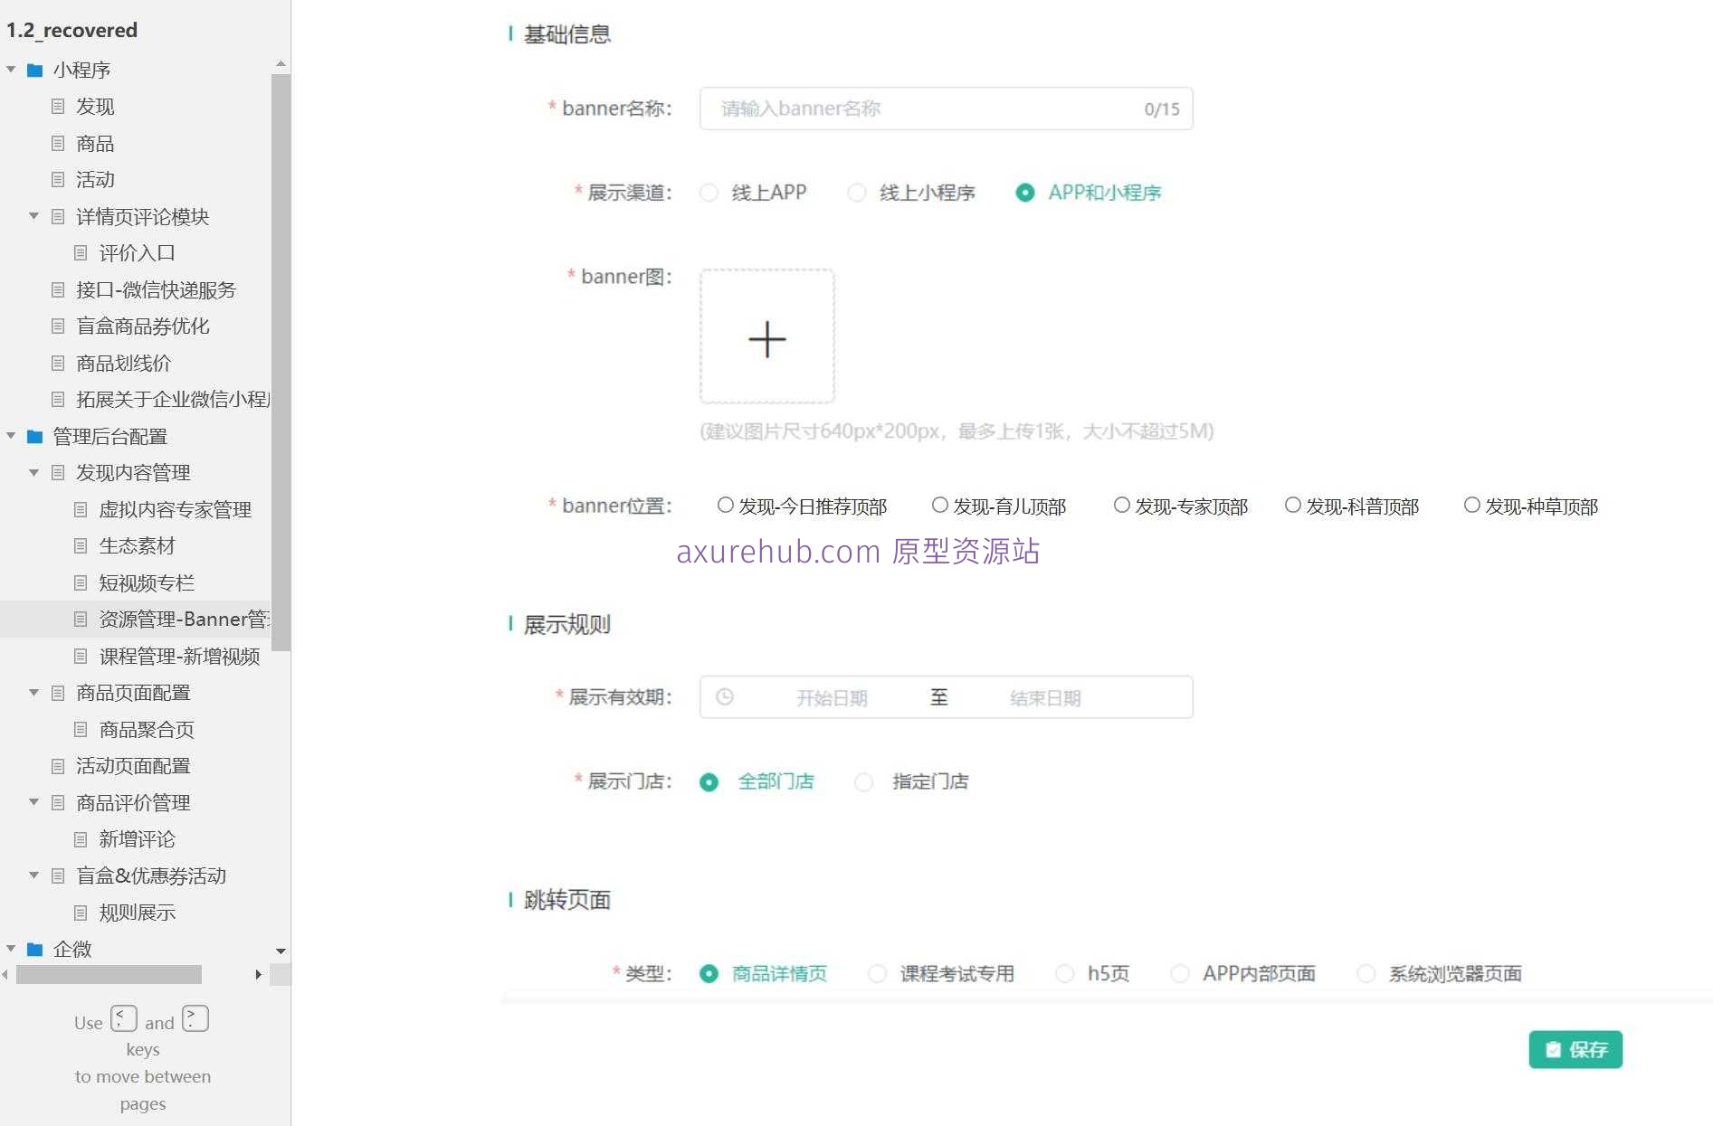The width and height of the screenshot is (1713, 1126).
Task: Select the 线上小程序 channel option
Action: point(856,193)
